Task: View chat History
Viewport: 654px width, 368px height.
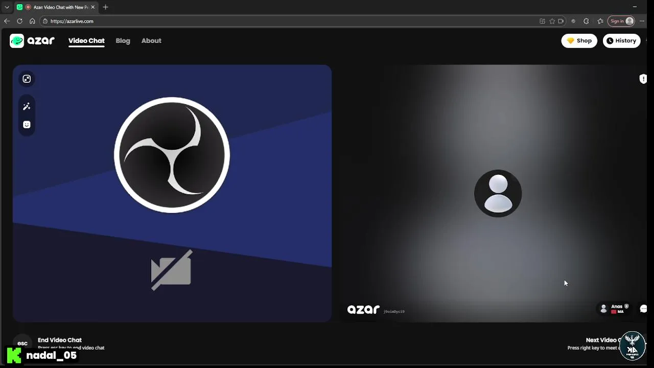Action: pos(621,41)
